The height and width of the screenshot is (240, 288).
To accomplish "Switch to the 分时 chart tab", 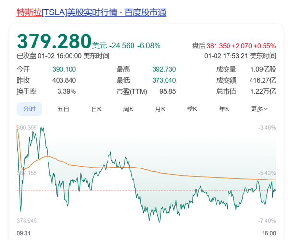I will tap(29, 109).
